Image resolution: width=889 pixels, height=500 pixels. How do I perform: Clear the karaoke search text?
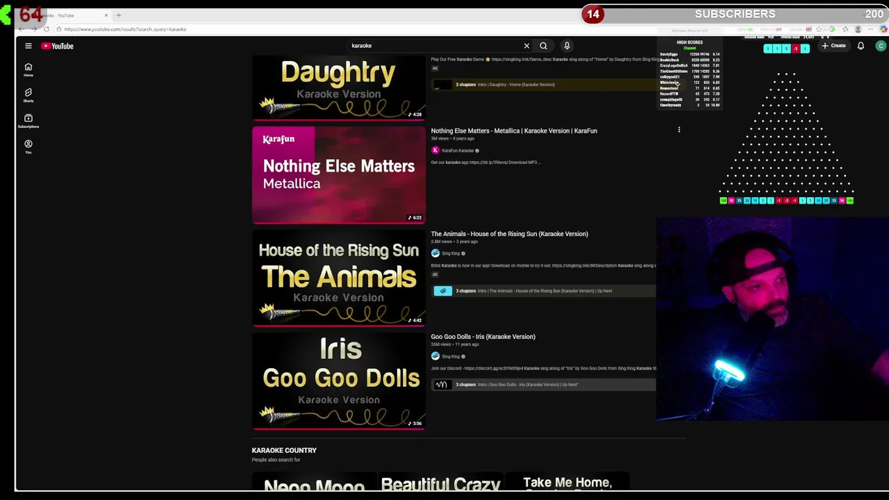pyautogui.click(x=526, y=46)
